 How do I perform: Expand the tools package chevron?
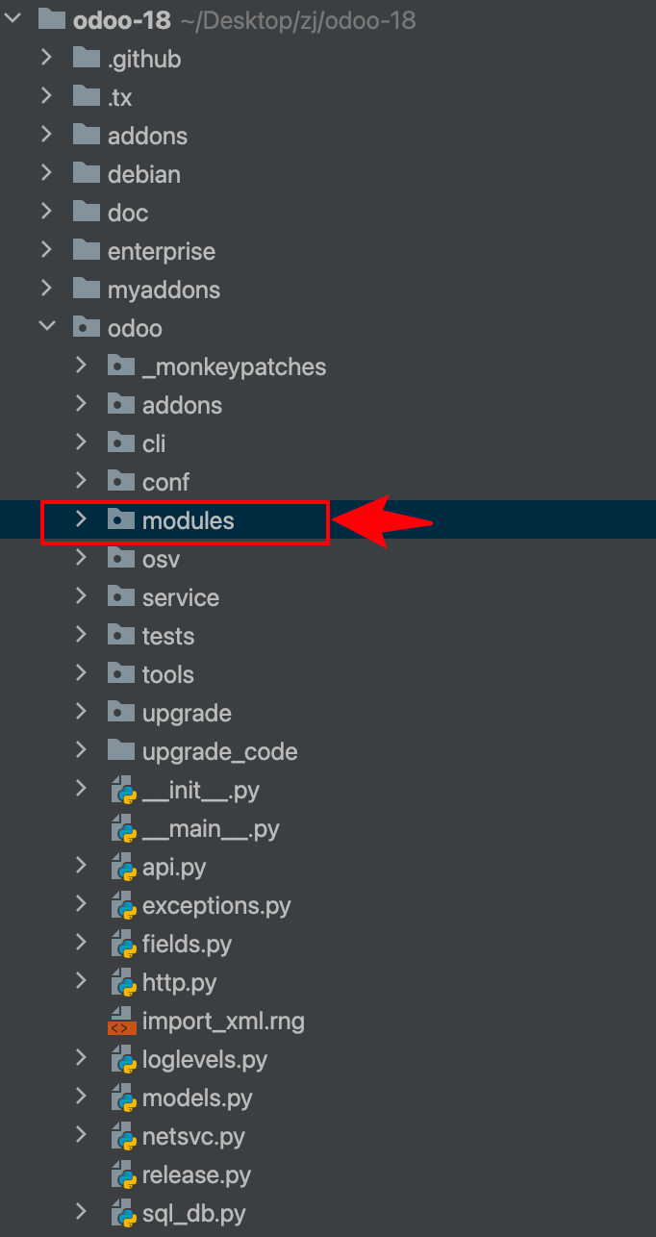[x=81, y=674]
